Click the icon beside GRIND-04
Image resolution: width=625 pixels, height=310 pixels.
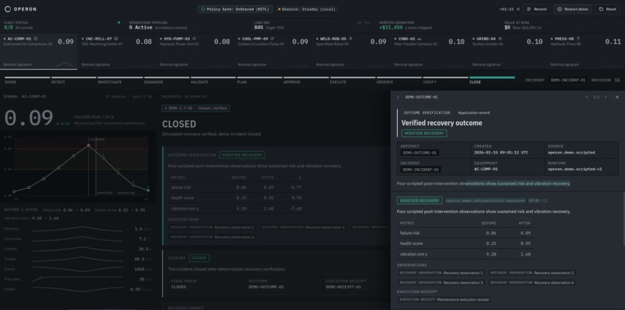pos(500,39)
